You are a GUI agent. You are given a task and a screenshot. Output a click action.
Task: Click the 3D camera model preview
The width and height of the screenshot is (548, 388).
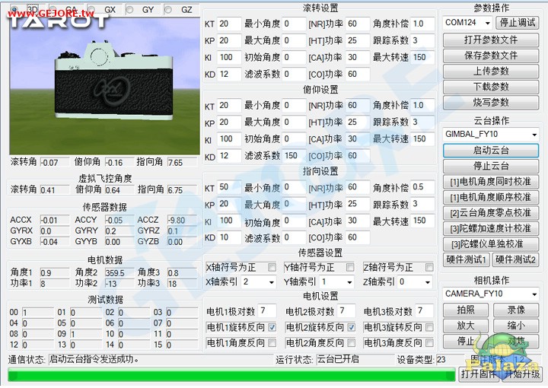click(x=103, y=84)
